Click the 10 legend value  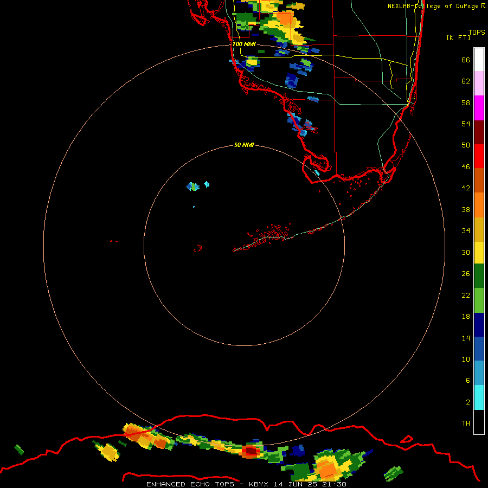point(466,359)
